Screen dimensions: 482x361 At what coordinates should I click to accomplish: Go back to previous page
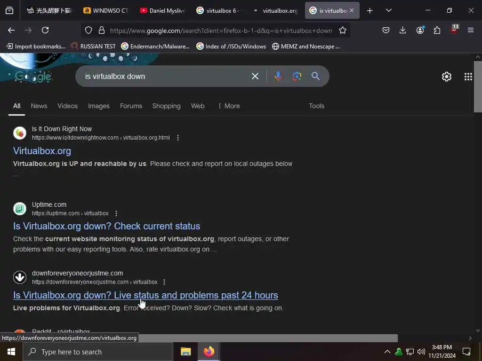coord(11,30)
